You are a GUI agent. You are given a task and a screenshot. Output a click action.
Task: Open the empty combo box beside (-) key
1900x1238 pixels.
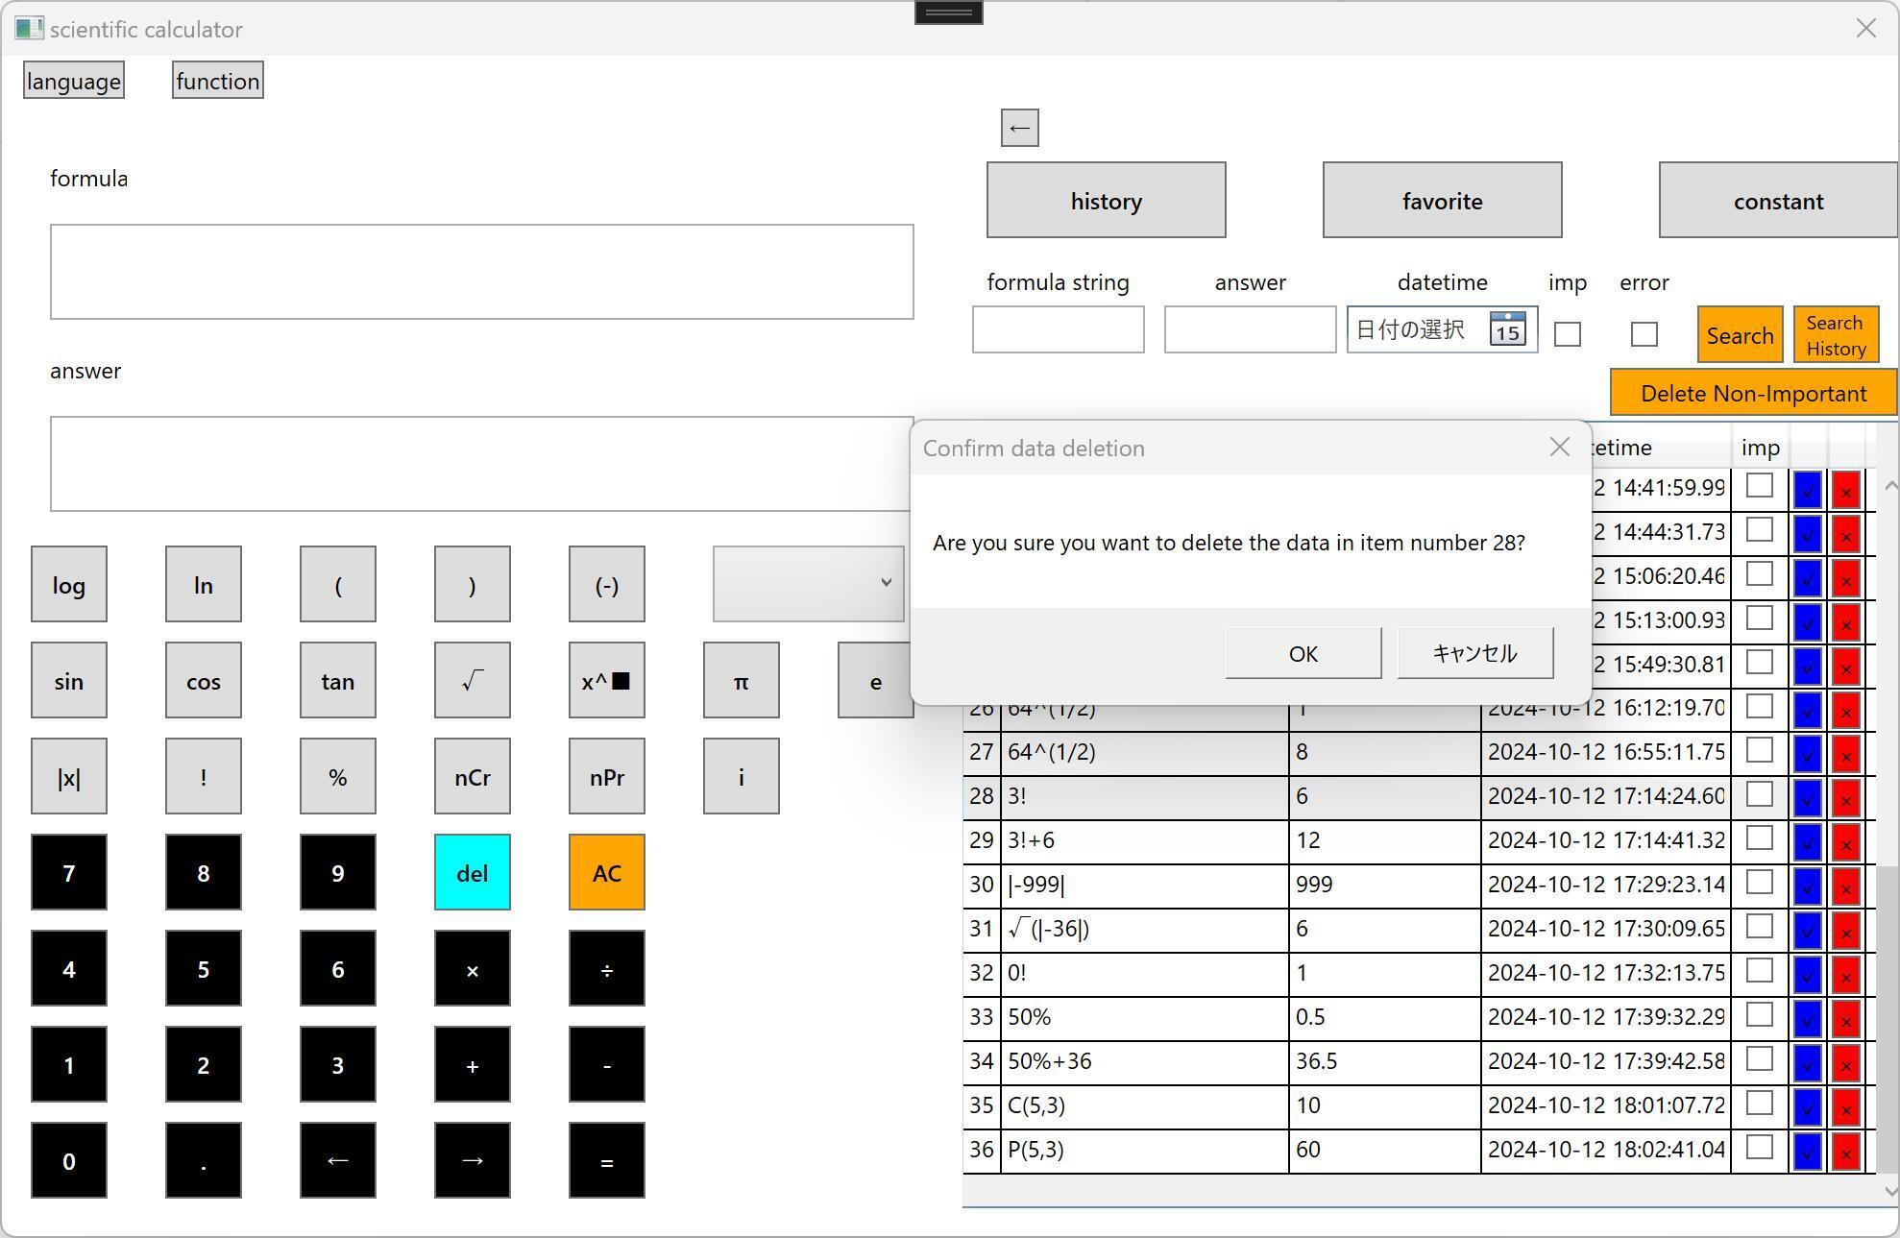(x=808, y=584)
